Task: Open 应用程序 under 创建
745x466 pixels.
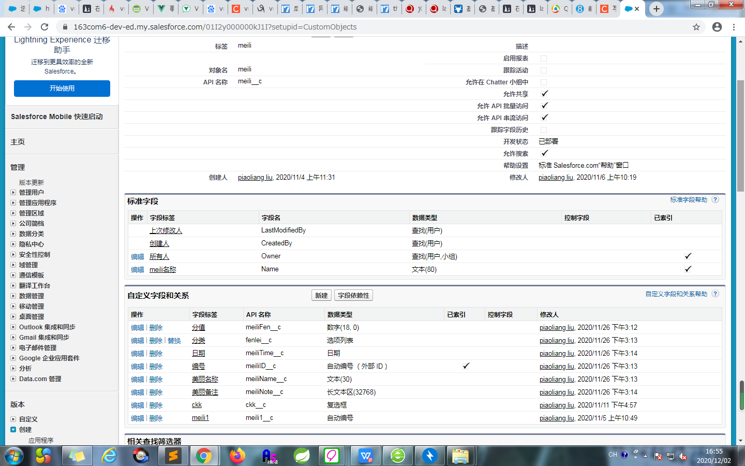Action: [x=41, y=440]
